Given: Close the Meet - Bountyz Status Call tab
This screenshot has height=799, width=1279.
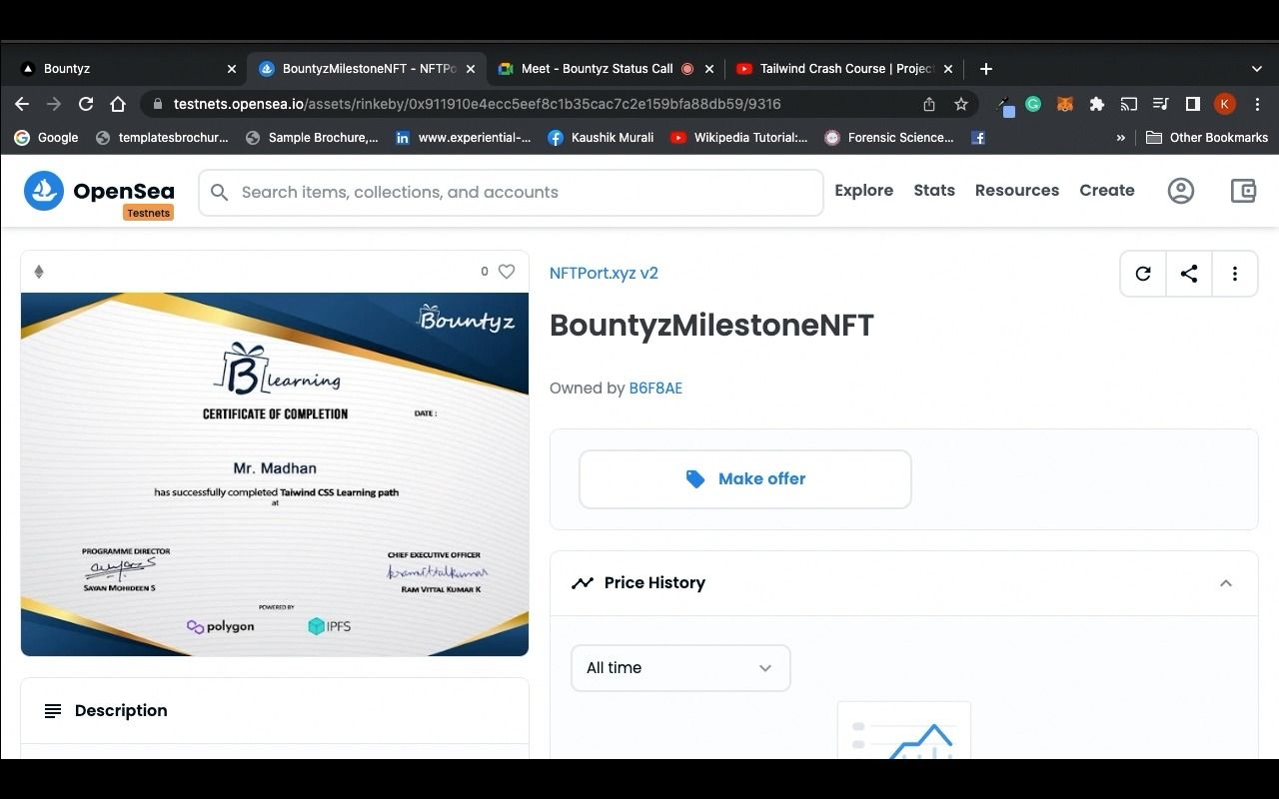Looking at the screenshot, I should (x=709, y=69).
